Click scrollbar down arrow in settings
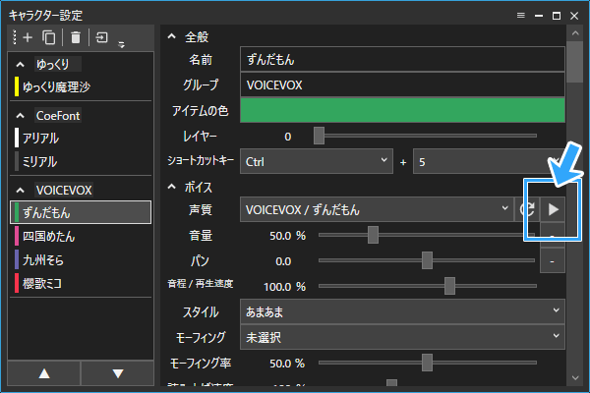 coord(575,377)
